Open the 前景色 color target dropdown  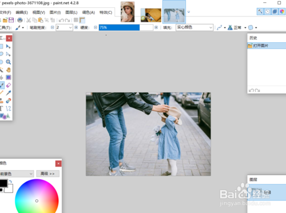point(17,174)
